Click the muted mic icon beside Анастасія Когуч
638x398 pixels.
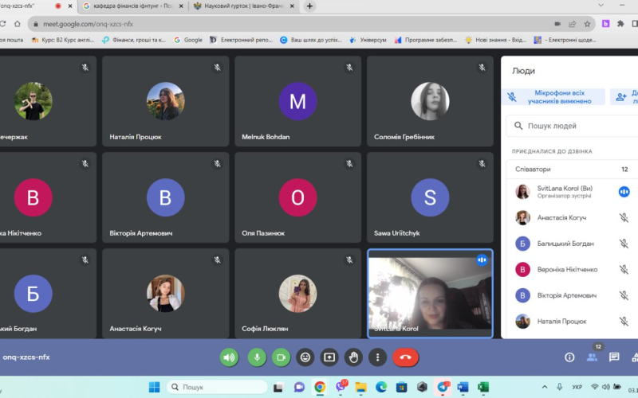click(x=624, y=217)
